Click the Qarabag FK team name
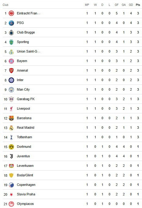Viewport: 142px width, 208px height. pos(26,99)
